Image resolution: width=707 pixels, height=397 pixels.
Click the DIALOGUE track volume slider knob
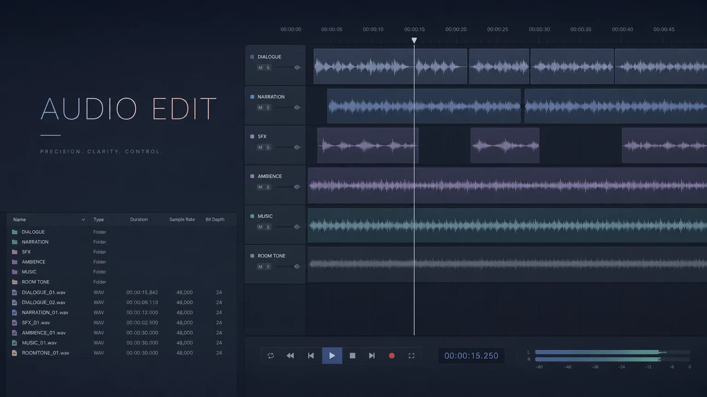click(x=297, y=68)
